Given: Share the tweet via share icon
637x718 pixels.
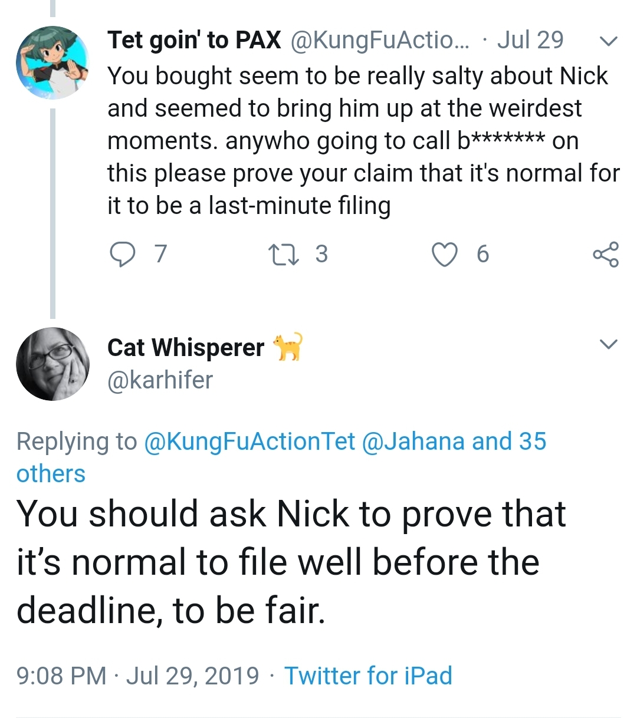Looking at the screenshot, I should tap(606, 255).
